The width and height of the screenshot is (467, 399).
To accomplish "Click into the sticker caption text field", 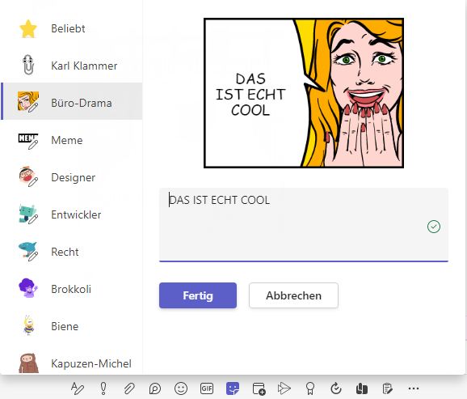I will click(304, 225).
